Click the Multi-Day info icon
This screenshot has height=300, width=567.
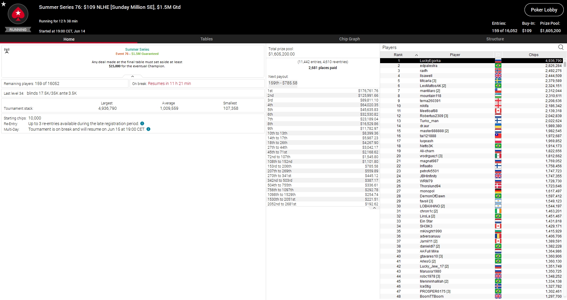[149, 129]
